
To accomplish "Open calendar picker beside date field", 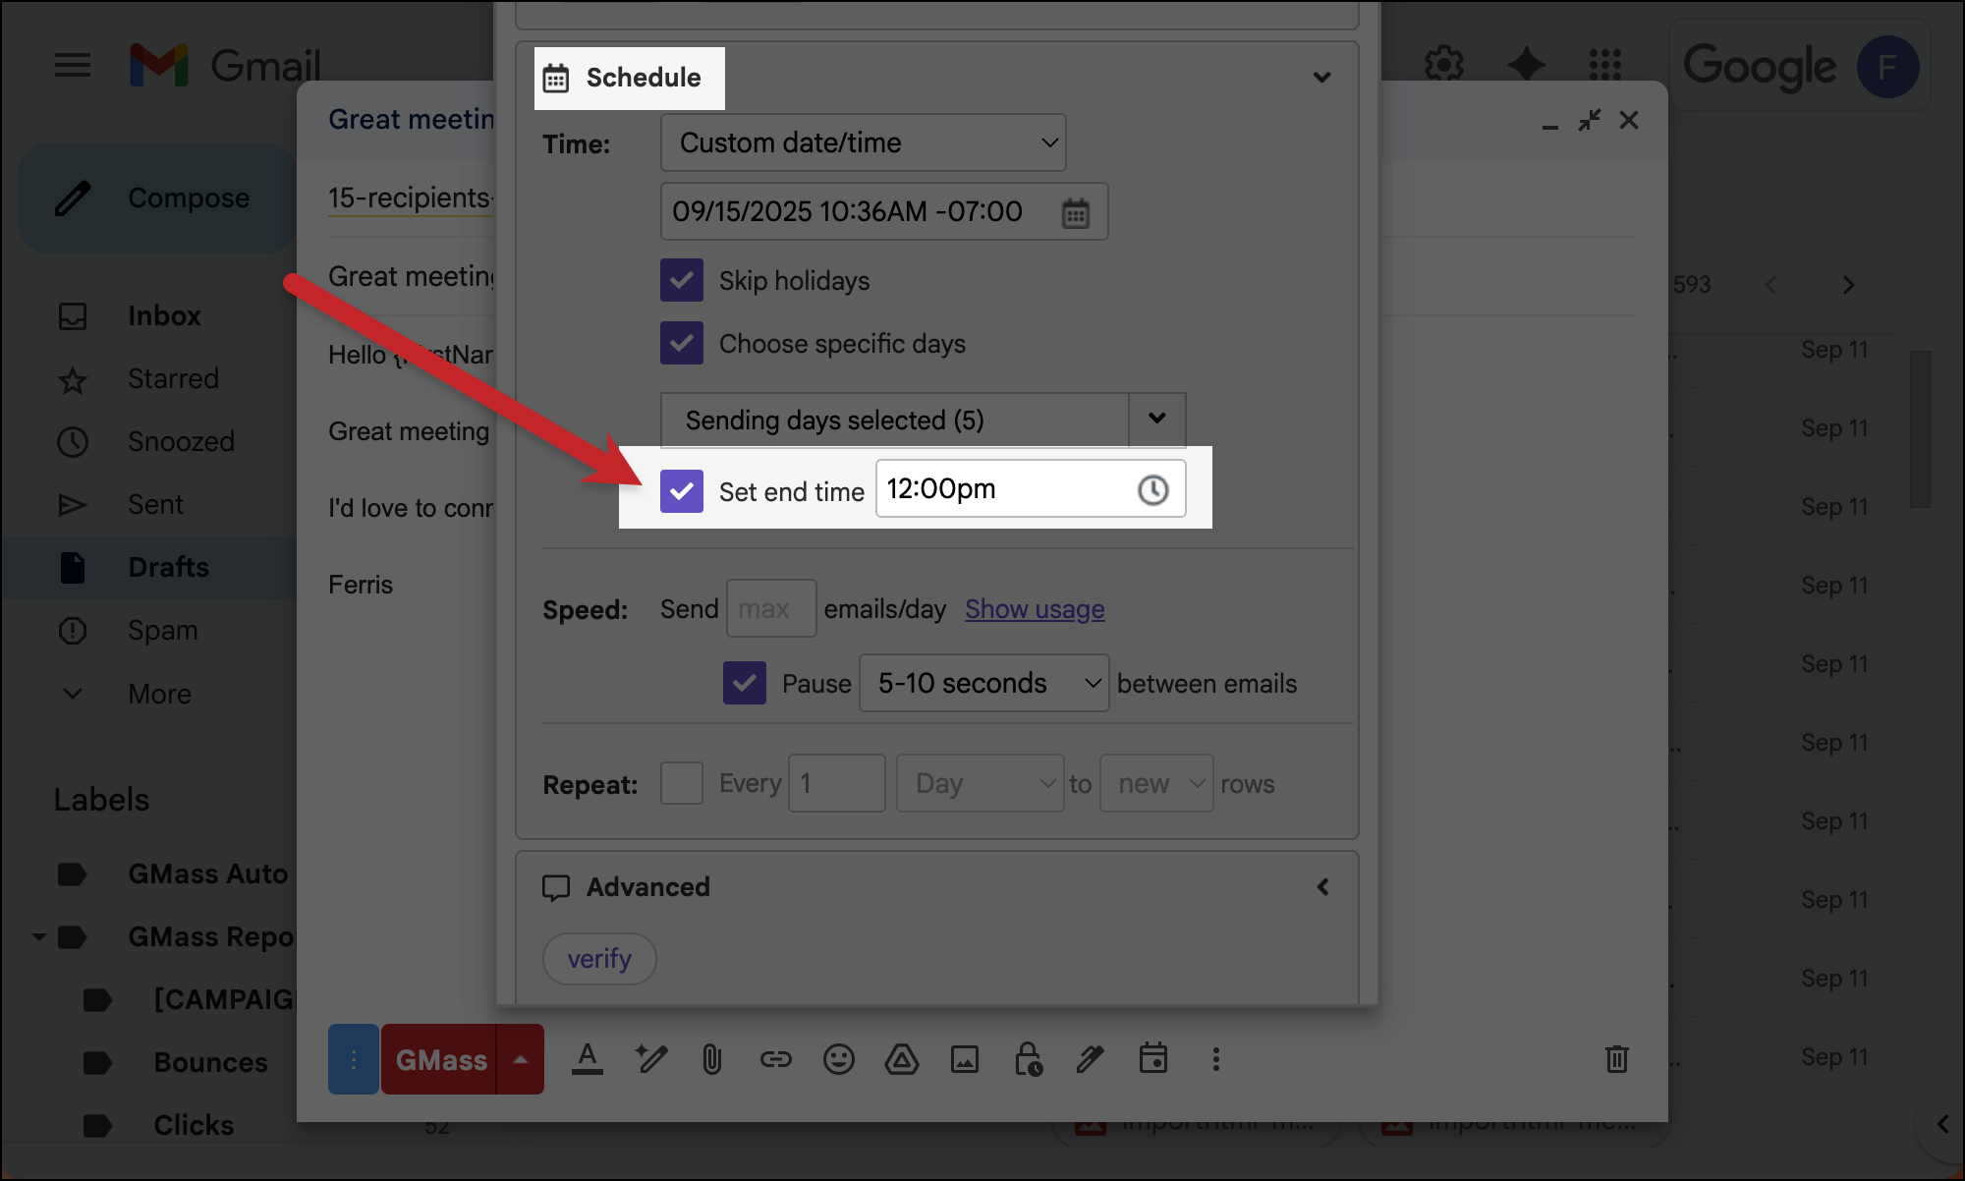I will pos(1076,212).
